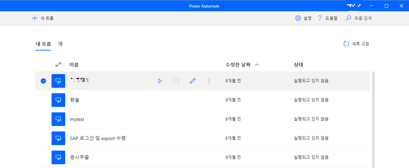Select the SAP 로그인 및 export 수행 flow
Viewport: 409px width, 168px height.
tap(98, 138)
